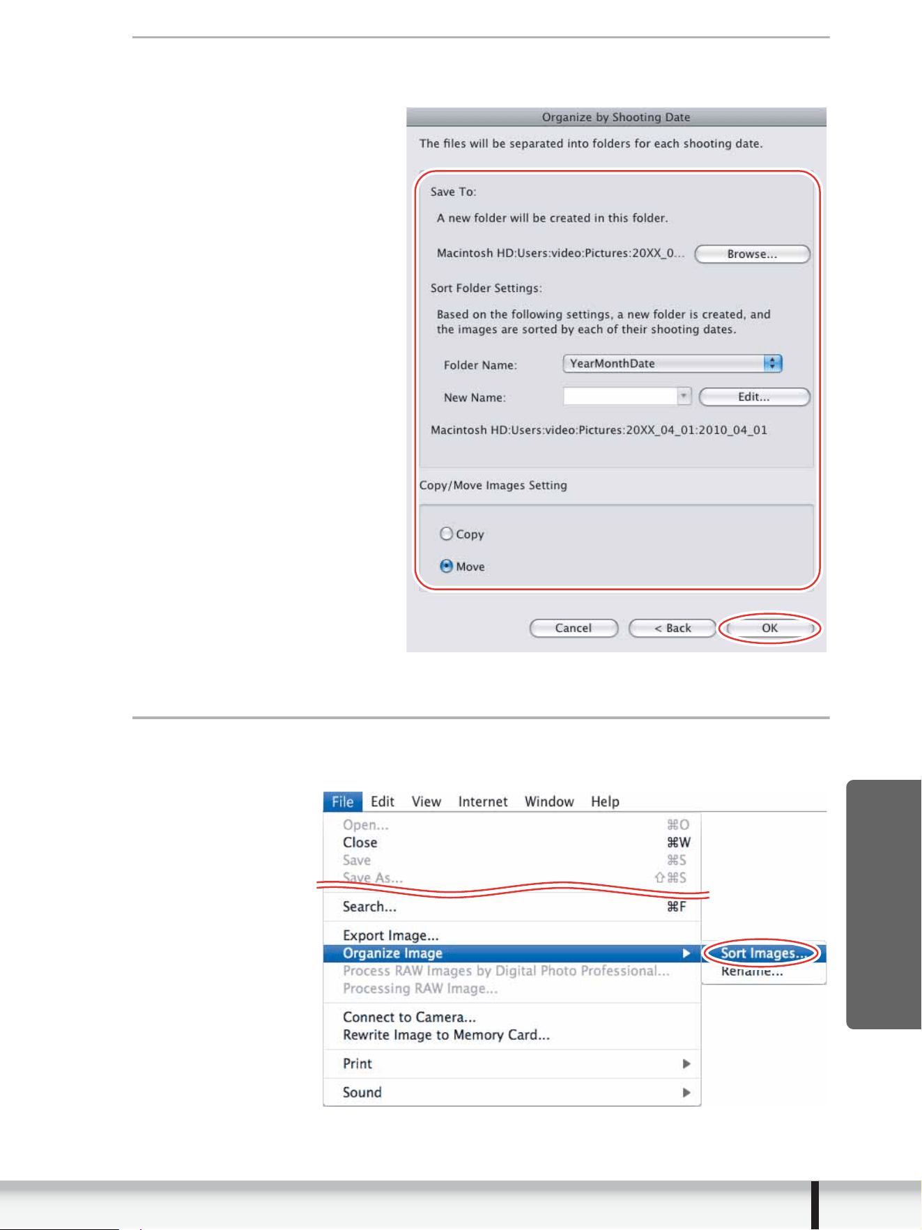Click greyed Process RAW Images by Digital Photo Professional...
The image size is (922, 1230).
click(x=512, y=971)
